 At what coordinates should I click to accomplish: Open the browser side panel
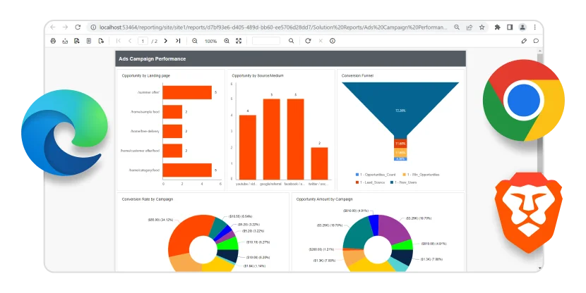click(x=510, y=27)
